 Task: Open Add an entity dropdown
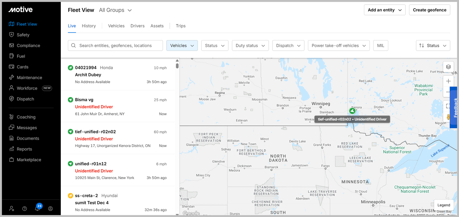coord(385,10)
